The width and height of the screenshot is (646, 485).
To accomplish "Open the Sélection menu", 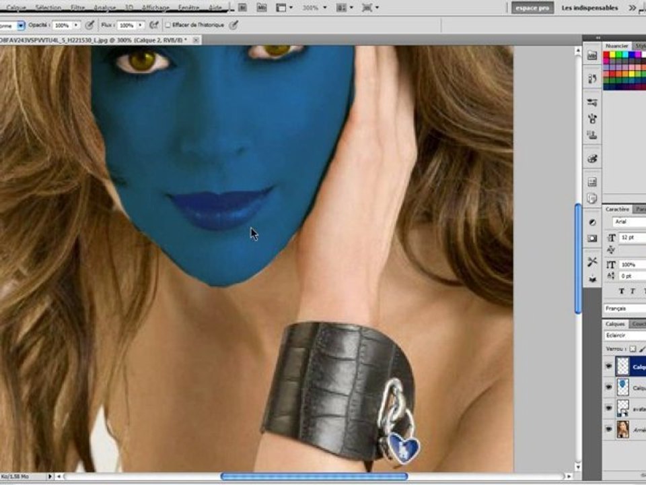I will click(48, 7).
